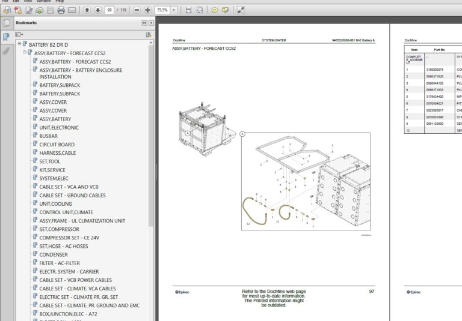Collapse the ASSY,BATTERY - FORECAST CCS2 parent node
Viewport: 462px width, 321px height.
25,52
